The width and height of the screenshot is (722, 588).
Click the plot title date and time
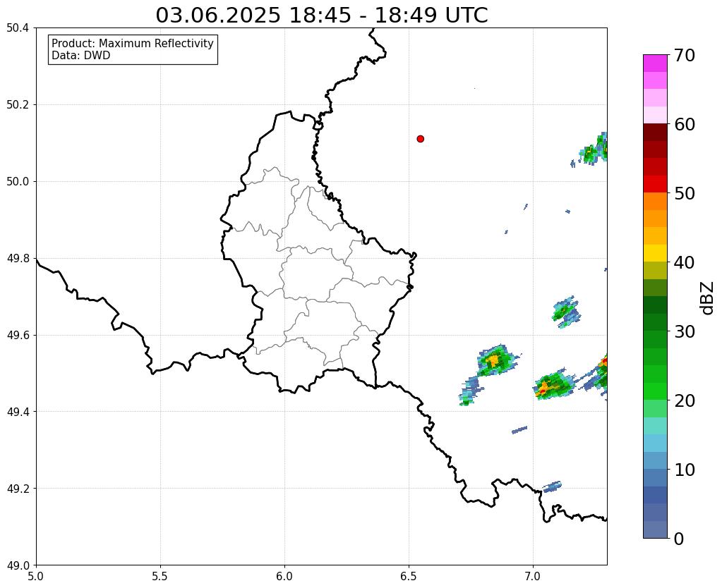pos(321,16)
